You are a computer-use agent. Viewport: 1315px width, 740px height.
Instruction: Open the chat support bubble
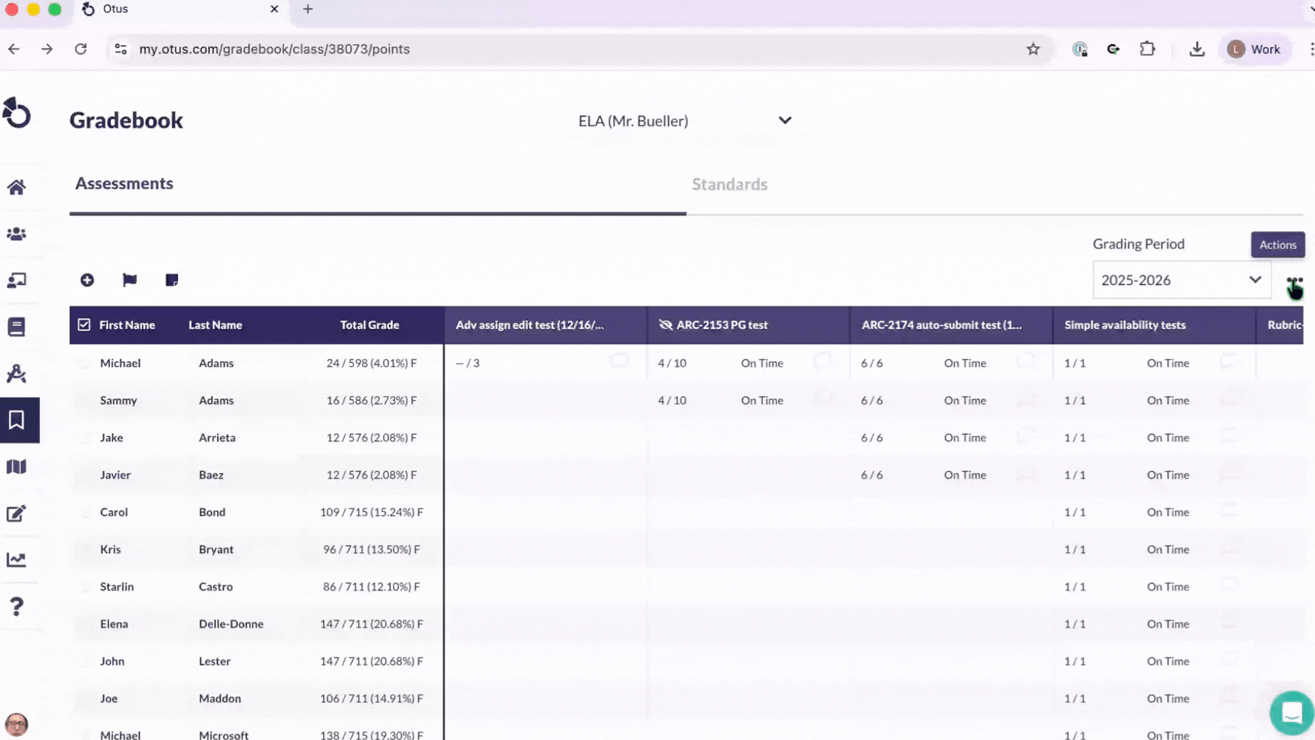click(x=1291, y=713)
